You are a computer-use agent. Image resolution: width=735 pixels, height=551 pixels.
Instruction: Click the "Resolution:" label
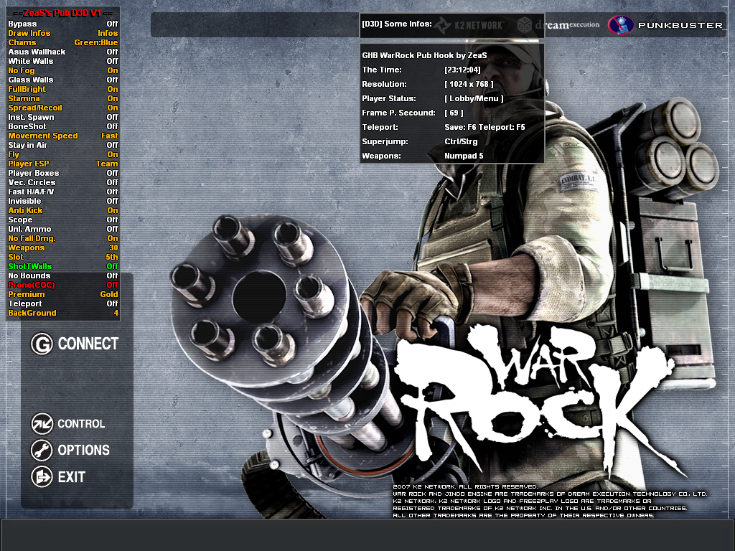click(x=384, y=85)
